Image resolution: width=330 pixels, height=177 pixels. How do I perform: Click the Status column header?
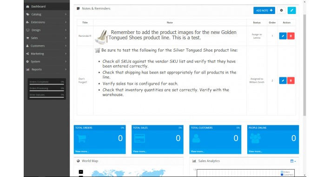click(257, 22)
